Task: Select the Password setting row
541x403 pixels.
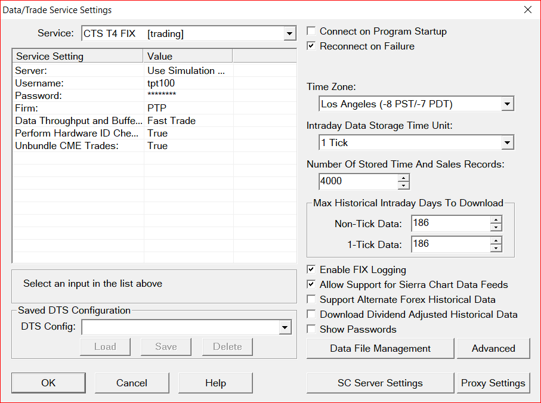Action: (x=154, y=95)
